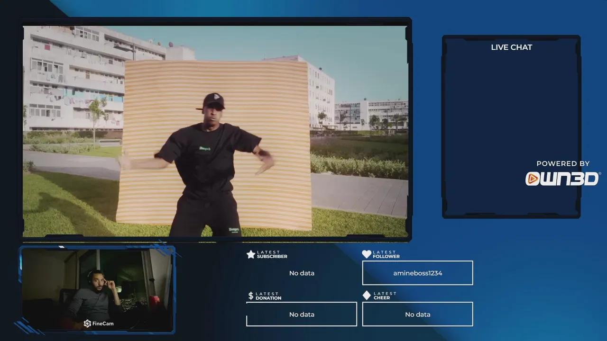Image resolution: width=607 pixels, height=341 pixels.
Task: Click the diamond icon beside Latest Cheer
Action: coord(367,296)
